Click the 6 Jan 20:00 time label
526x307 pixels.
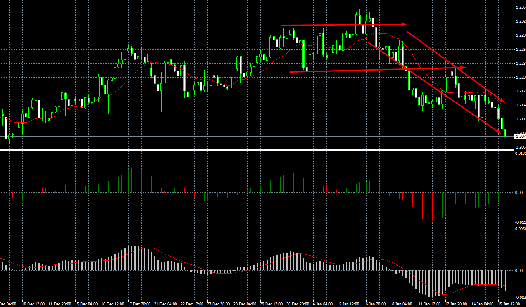point(376,304)
